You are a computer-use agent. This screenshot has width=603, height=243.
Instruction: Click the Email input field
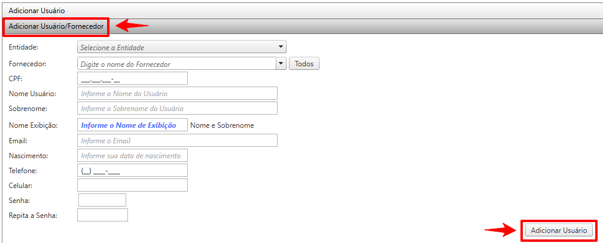[178, 140]
